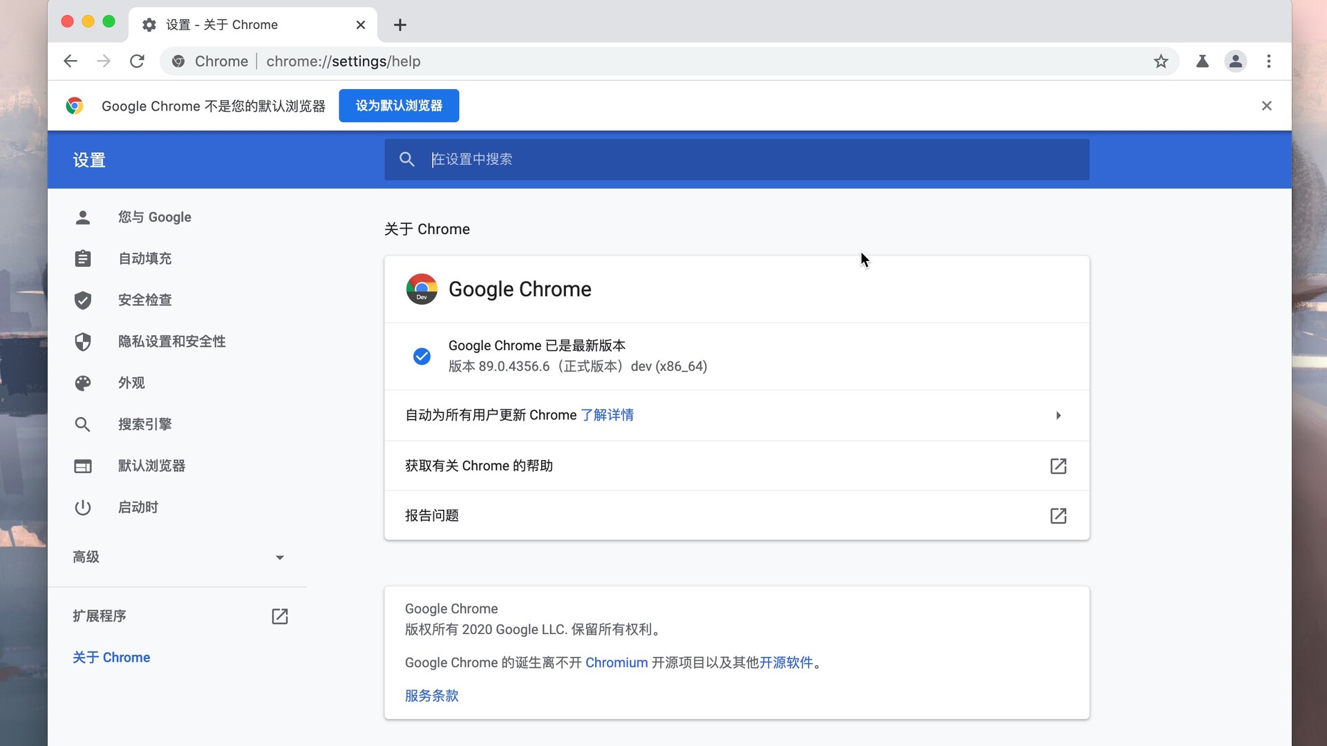1327x746 pixels.
Task: Click the 设为默认浏览器 button
Action: tap(399, 106)
